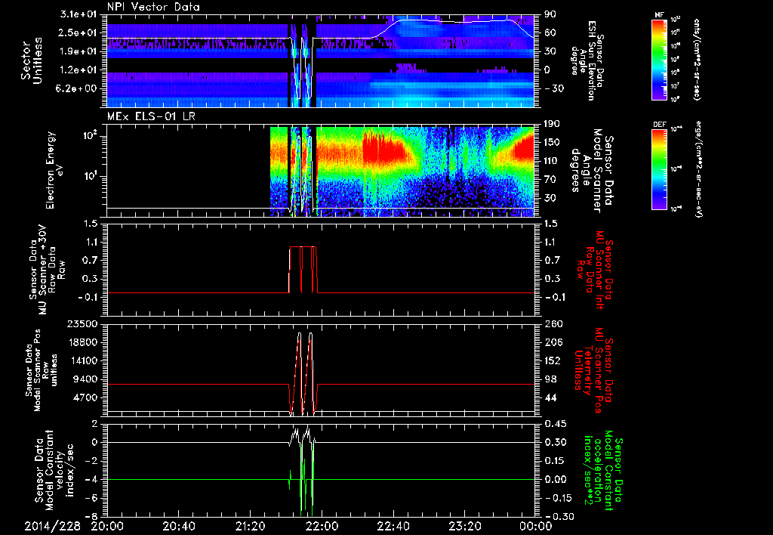This screenshot has width=773, height=535.
Task: Click the "Sector Unitless" axis label
Action: point(32,60)
